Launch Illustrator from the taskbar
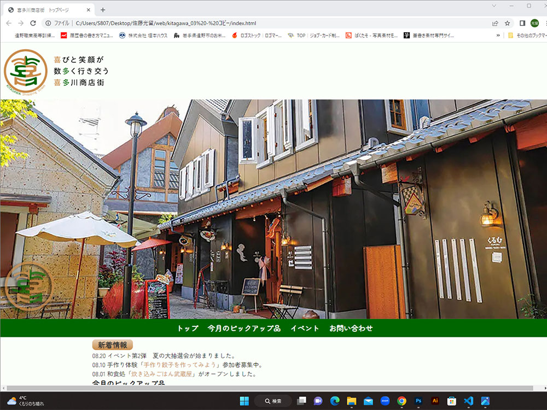 (x=435, y=401)
